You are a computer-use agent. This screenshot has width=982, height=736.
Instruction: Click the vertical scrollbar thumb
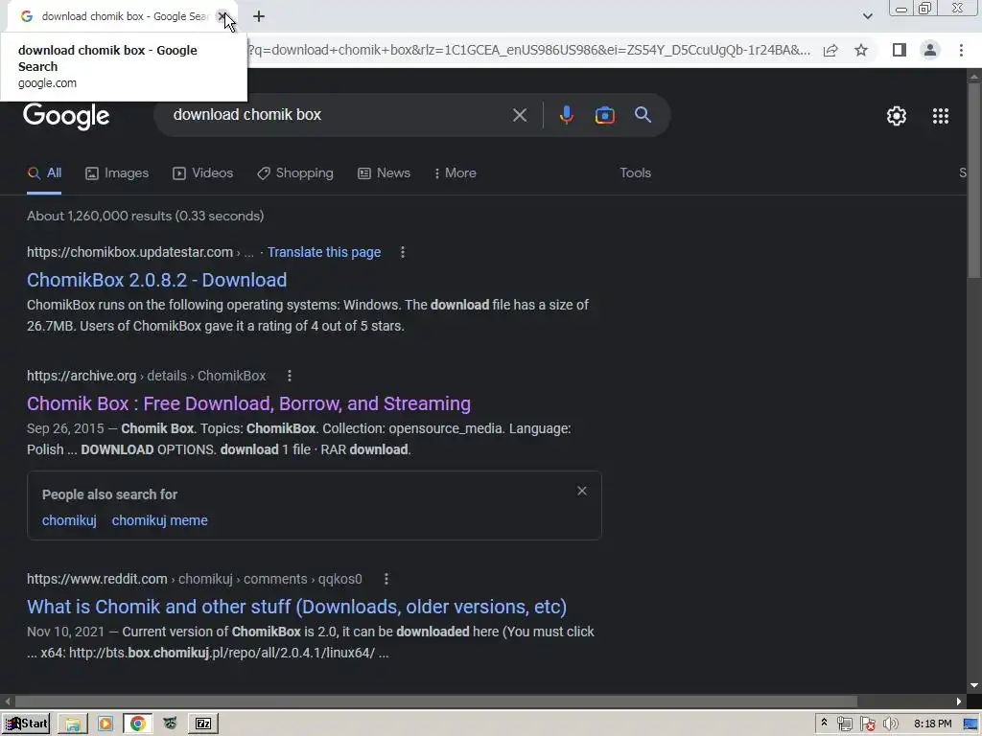click(974, 181)
